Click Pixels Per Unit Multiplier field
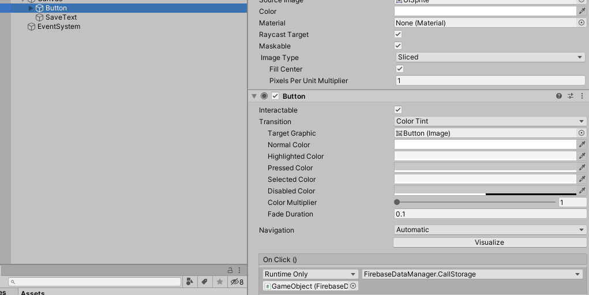 pos(490,80)
